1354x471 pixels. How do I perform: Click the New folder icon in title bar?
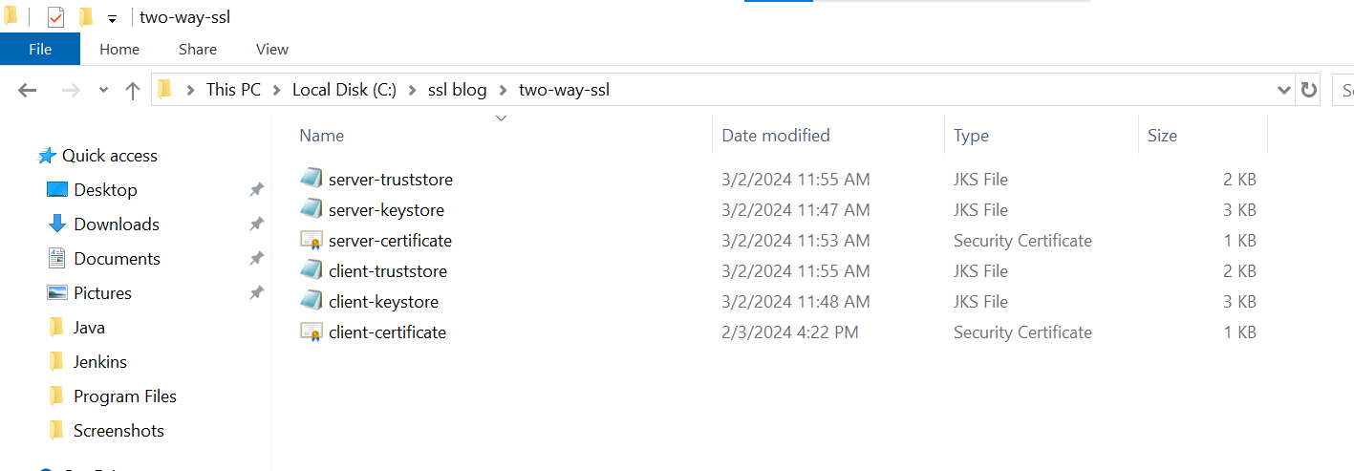(x=86, y=17)
